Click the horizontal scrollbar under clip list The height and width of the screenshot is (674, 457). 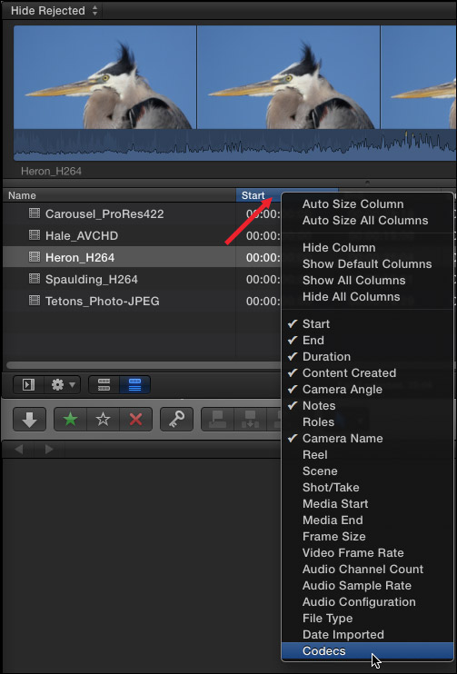tap(144, 365)
